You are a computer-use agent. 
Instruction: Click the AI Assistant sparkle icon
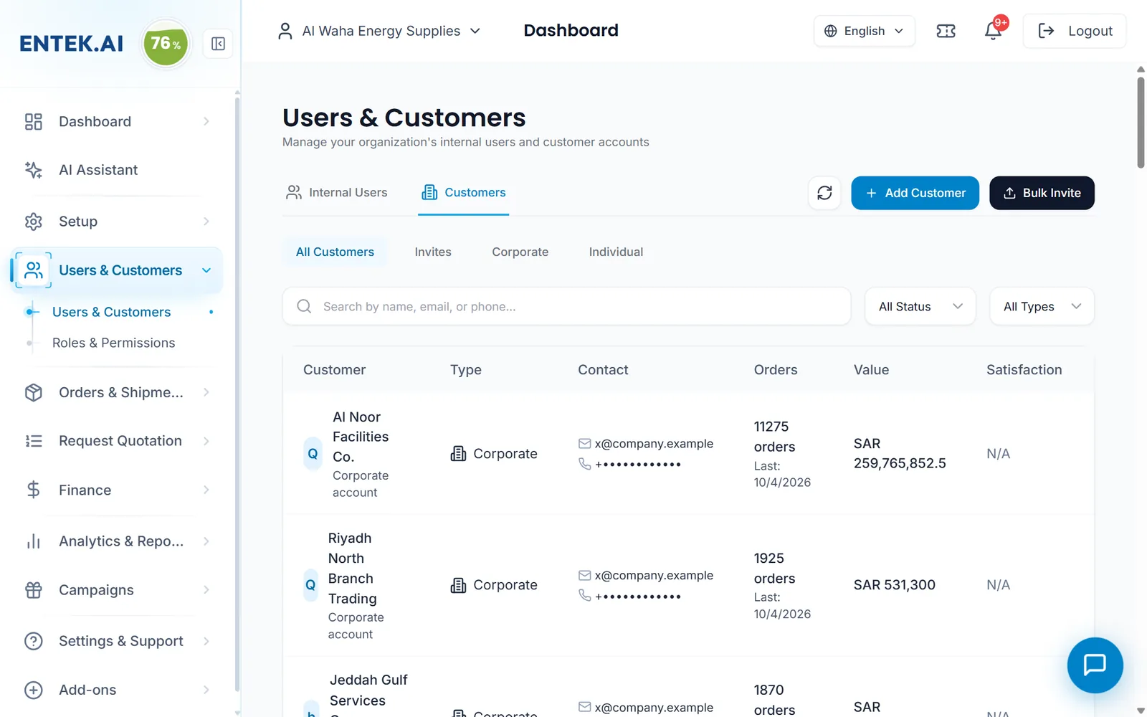[x=34, y=170]
